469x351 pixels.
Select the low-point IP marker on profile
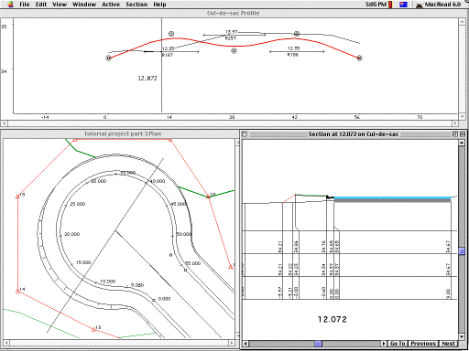click(x=234, y=50)
